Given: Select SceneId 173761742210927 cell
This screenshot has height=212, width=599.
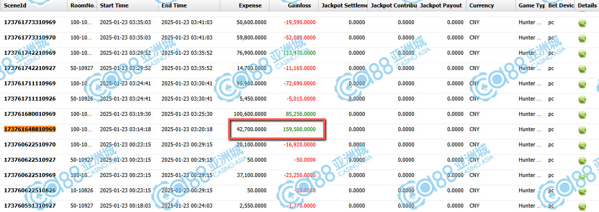Looking at the screenshot, I should 30,68.
